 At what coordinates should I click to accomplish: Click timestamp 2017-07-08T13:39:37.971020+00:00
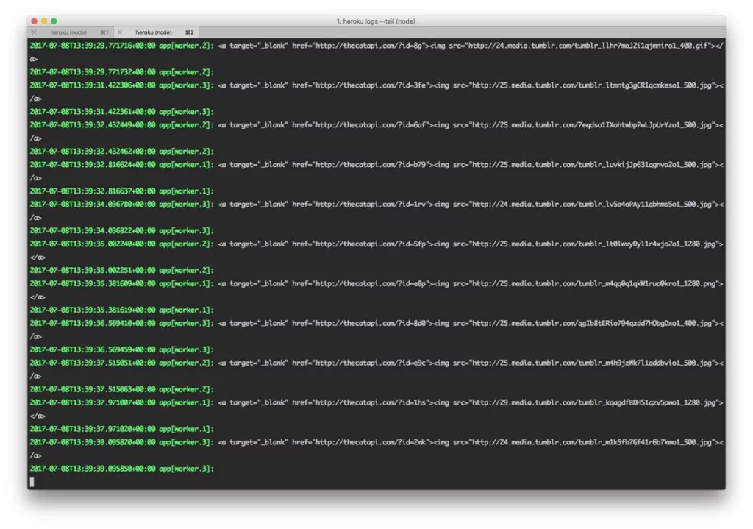coord(93,429)
